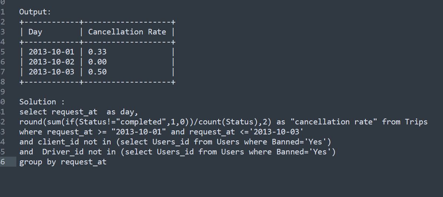Click the date 2013-10-02 in table
443x197 pixels.
point(52,62)
